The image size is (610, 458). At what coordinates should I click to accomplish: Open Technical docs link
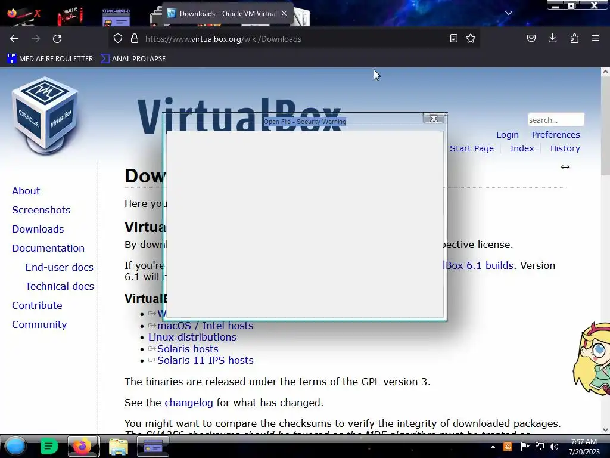click(x=60, y=287)
